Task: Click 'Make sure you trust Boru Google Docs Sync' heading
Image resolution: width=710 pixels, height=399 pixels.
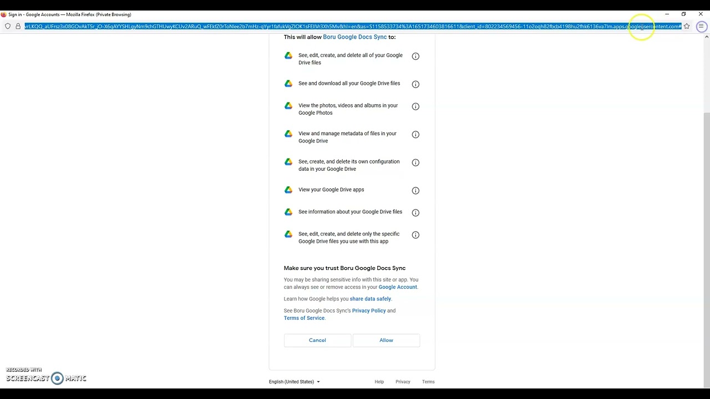Action: coord(344,268)
